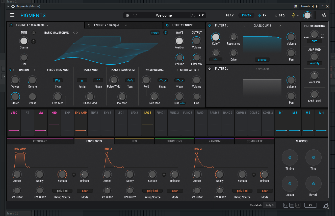Switch to the Keyboard modulation tab
This screenshot has height=216, width=335.
tap(40, 141)
